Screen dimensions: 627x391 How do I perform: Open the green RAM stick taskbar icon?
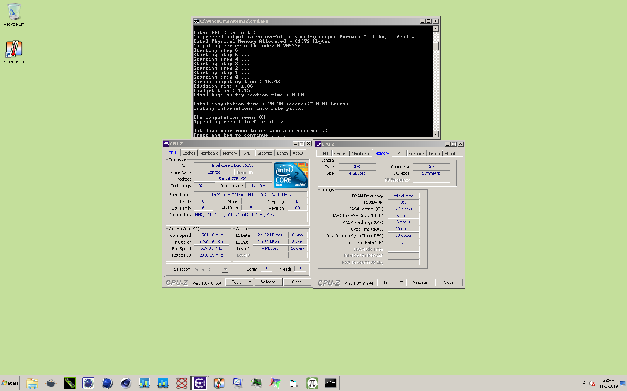click(x=70, y=383)
